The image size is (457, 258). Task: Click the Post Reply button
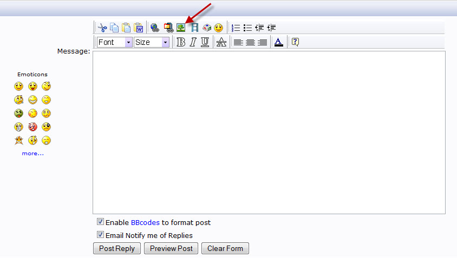(117, 248)
